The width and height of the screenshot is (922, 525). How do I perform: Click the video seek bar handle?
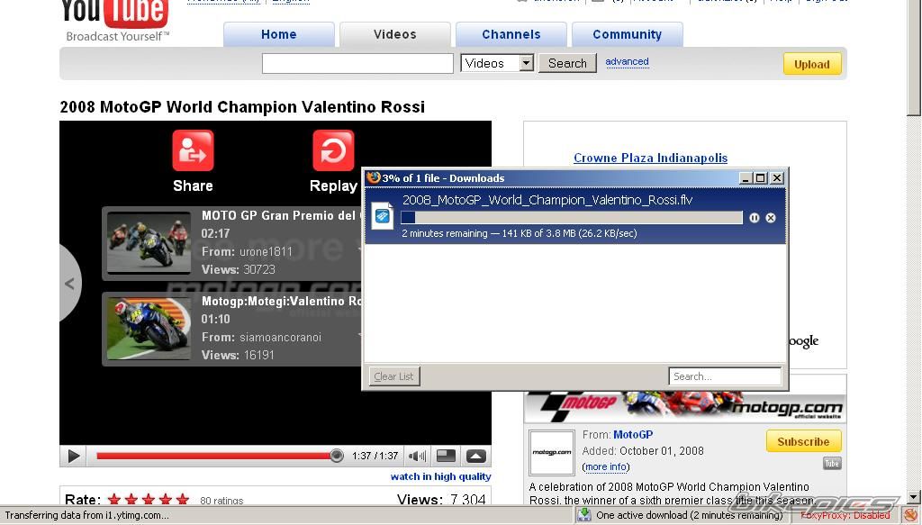click(x=337, y=456)
